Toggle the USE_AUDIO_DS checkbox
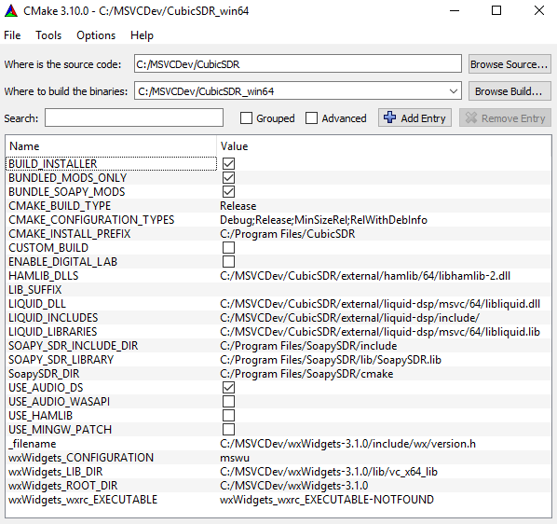The image size is (557, 524). 228,388
